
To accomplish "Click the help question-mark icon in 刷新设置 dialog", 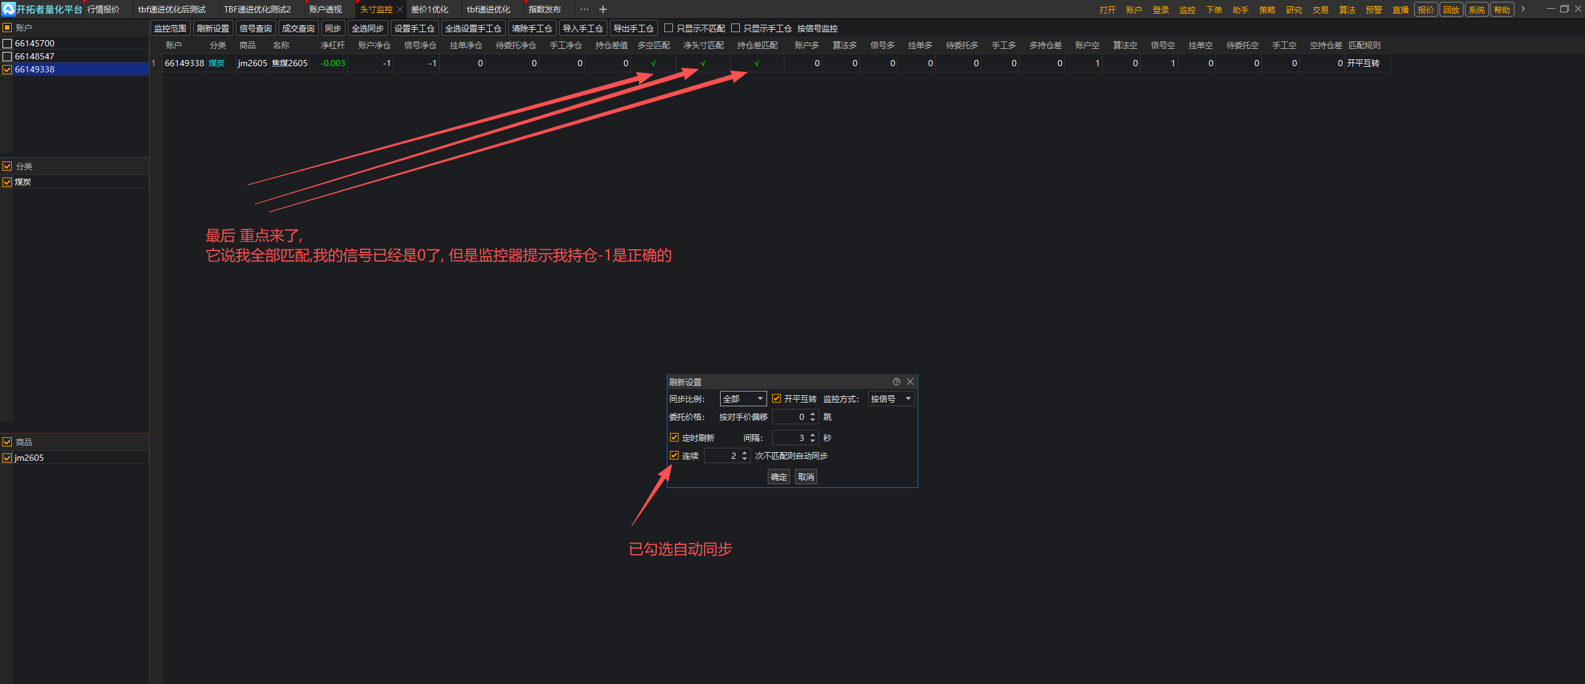I will [x=896, y=382].
